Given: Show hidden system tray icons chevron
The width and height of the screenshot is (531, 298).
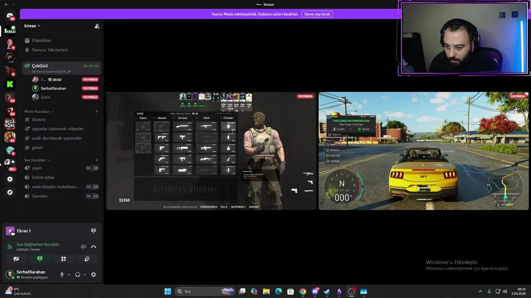Looking at the screenshot, I should click(480, 291).
